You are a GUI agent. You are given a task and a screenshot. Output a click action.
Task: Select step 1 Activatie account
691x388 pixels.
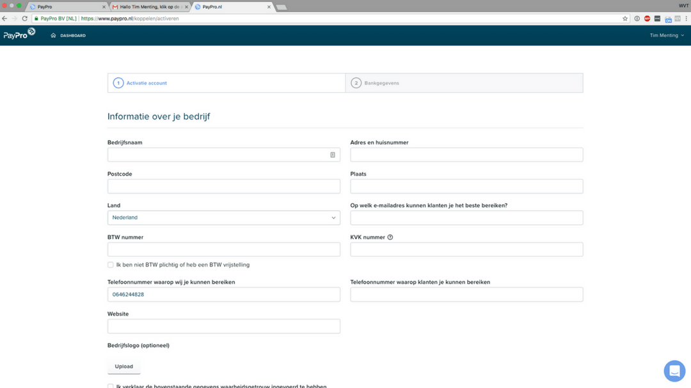(226, 83)
